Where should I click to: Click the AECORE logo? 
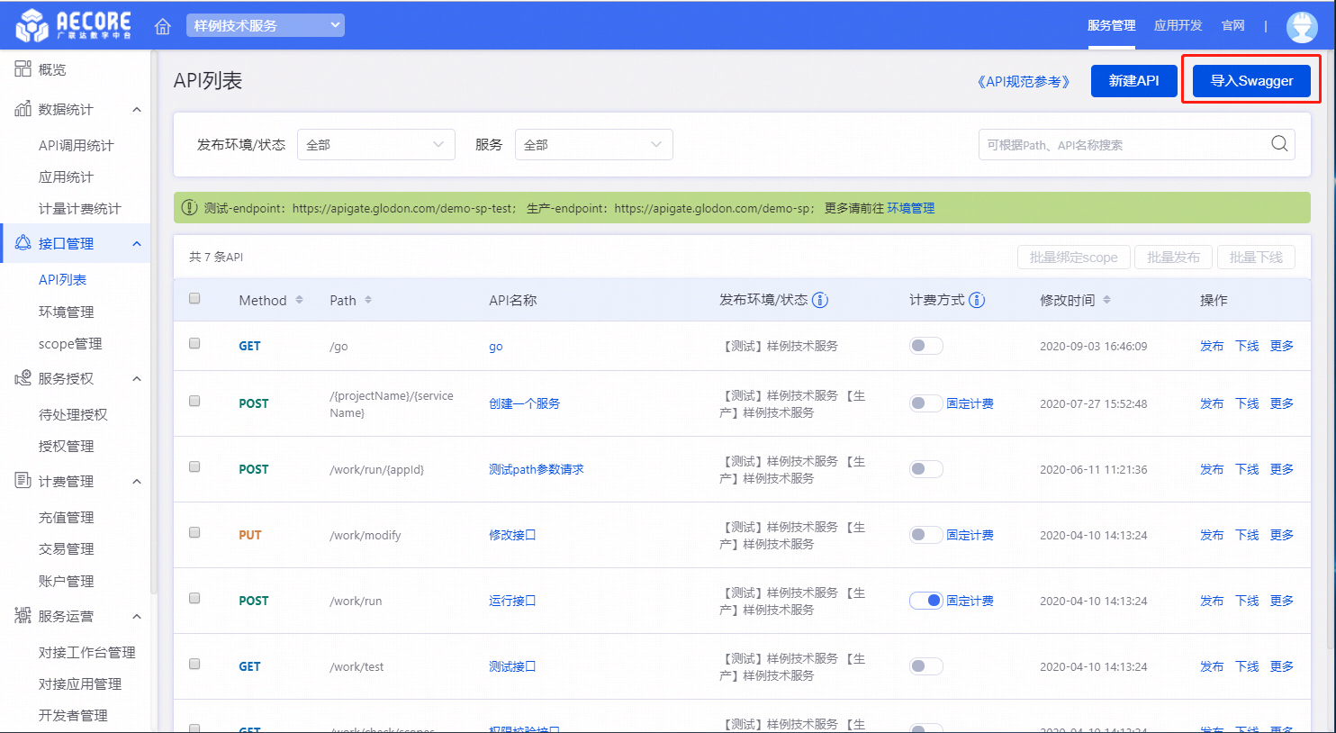coord(74,25)
